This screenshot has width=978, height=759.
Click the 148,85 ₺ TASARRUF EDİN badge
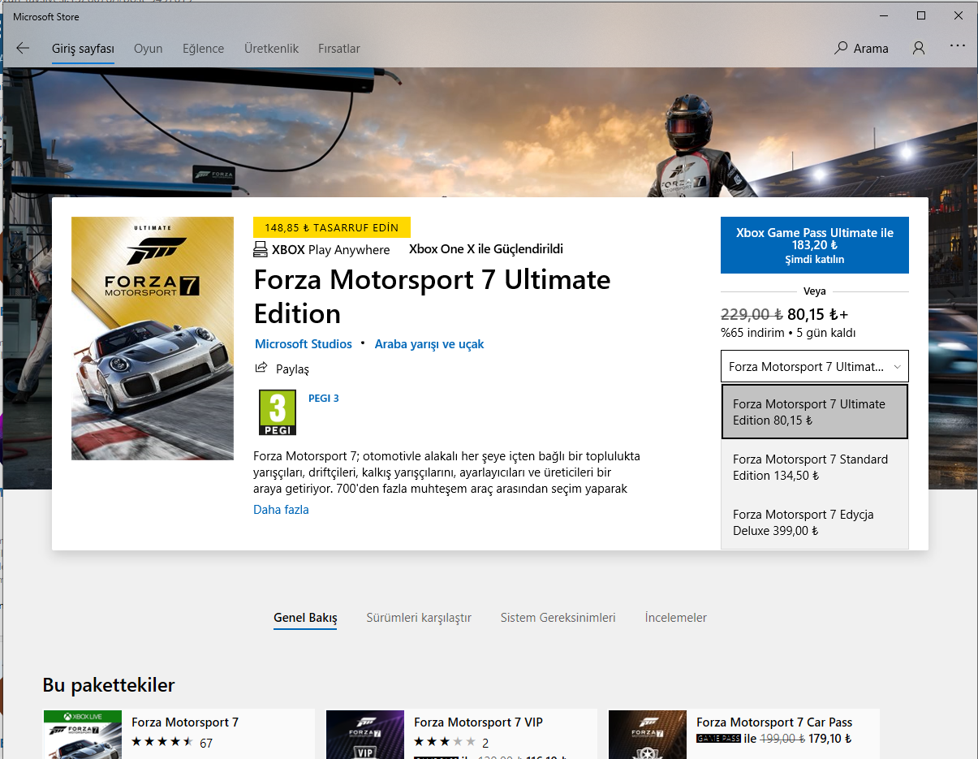tap(332, 227)
